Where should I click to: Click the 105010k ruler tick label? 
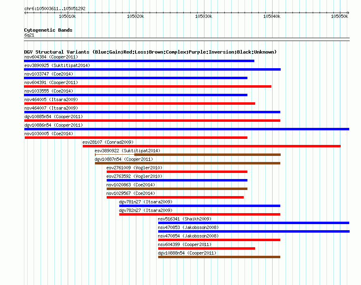(67, 16)
